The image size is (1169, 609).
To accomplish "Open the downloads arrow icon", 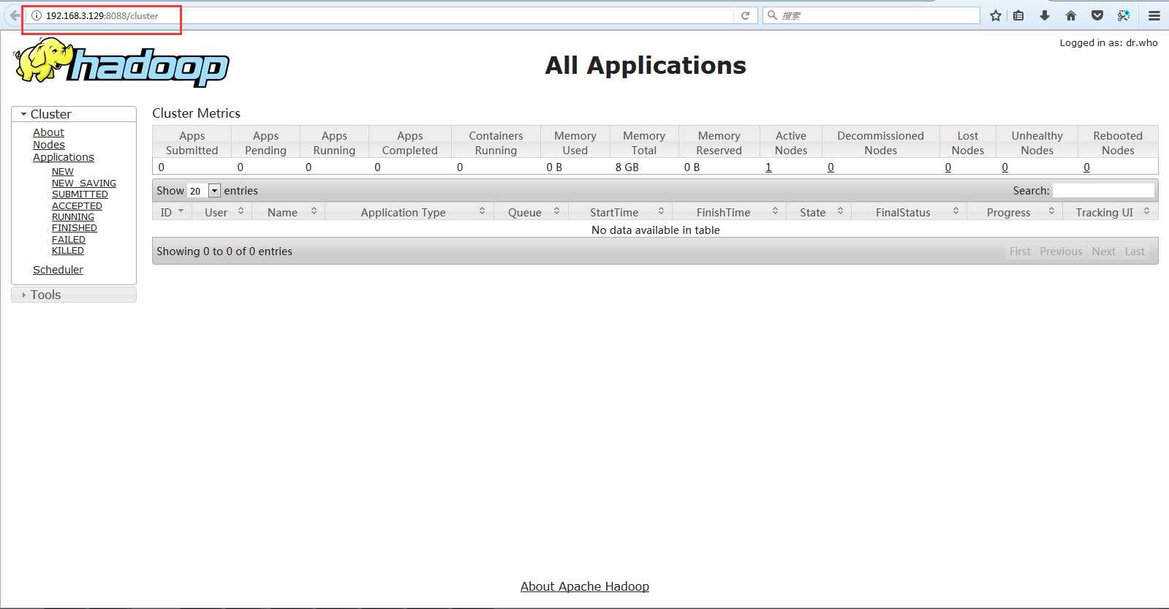I will (1045, 15).
